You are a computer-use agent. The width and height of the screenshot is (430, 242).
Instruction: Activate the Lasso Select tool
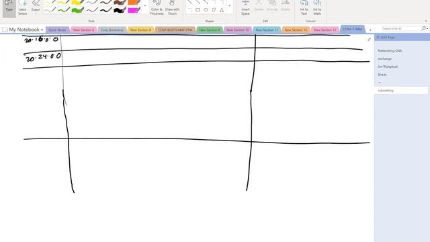pos(22,7)
